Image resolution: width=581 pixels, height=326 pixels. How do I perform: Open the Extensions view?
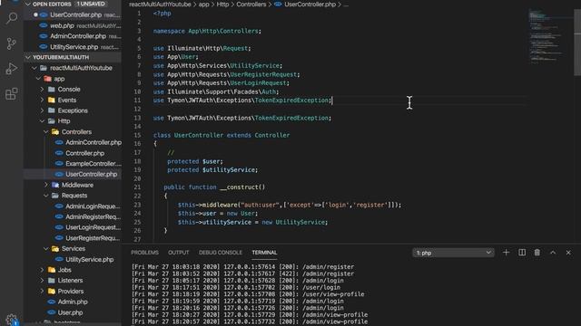pyautogui.click(x=12, y=94)
